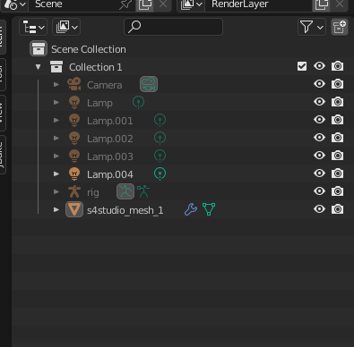Disable Collection 1 in renders
354x347 pixels.
(x=338, y=66)
